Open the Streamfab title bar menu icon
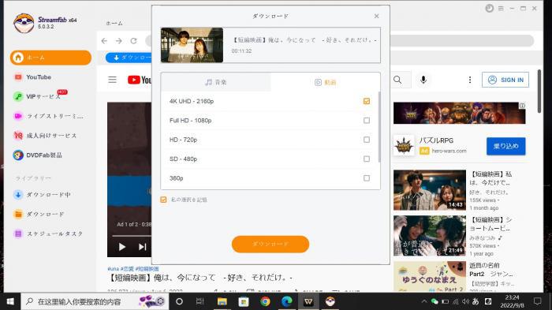Image resolution: width=552 pixels, height=310 pixels. (x=501, y=8)
